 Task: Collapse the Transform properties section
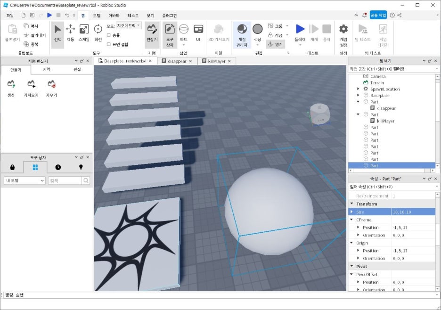[x=352, y=204]
